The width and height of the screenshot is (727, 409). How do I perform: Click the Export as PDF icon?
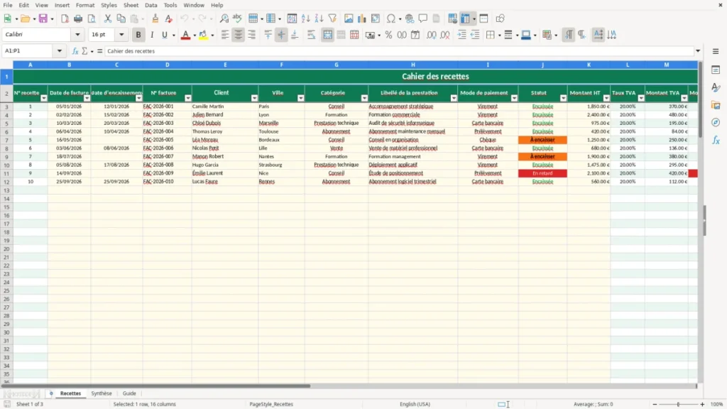(65, 18)
